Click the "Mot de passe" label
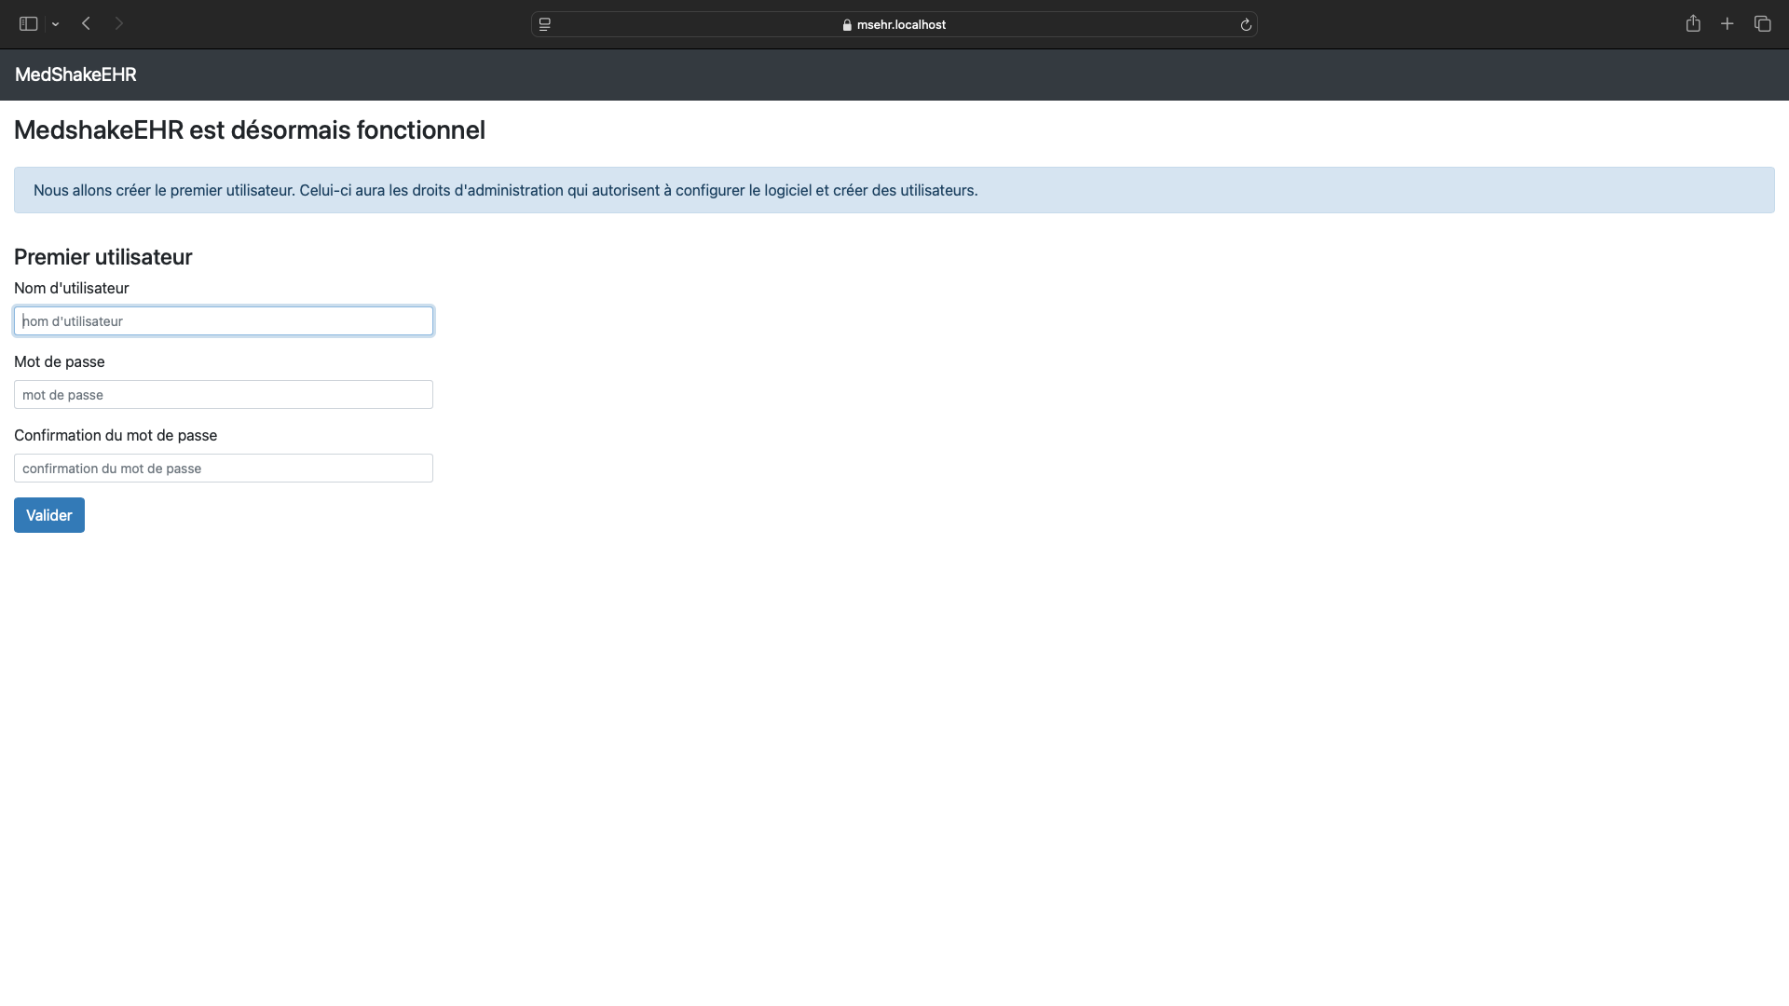Screen dimensions: 1789x1006 coord(60,361)
